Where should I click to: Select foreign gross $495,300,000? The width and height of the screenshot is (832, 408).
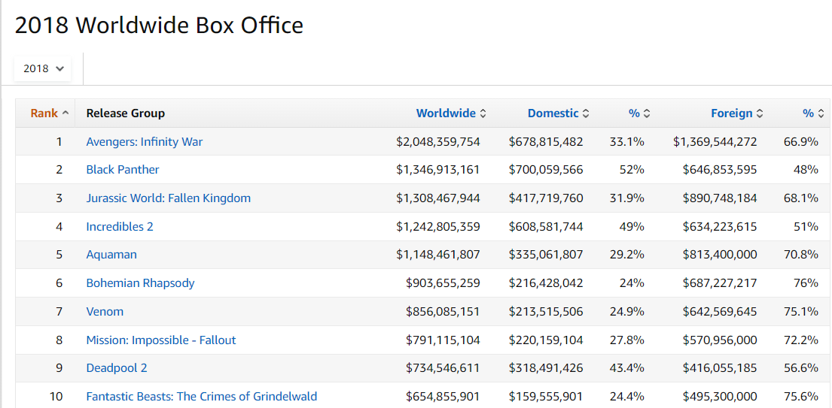click(720, 397)
